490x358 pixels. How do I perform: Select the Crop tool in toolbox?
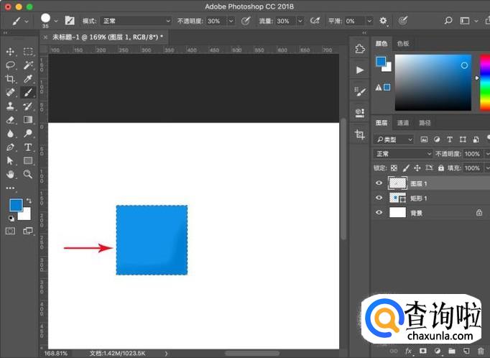click(11, 79)
